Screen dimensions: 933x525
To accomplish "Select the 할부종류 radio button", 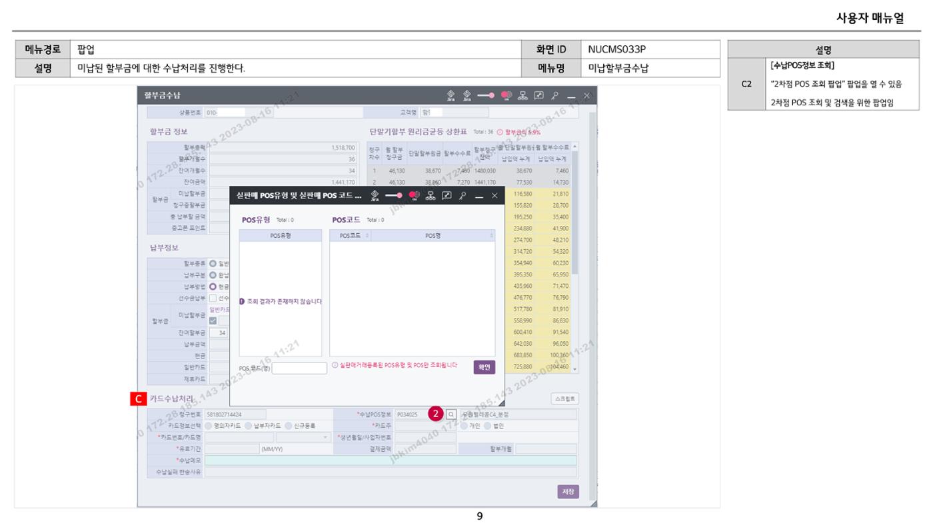I will [x=213, y=264].
